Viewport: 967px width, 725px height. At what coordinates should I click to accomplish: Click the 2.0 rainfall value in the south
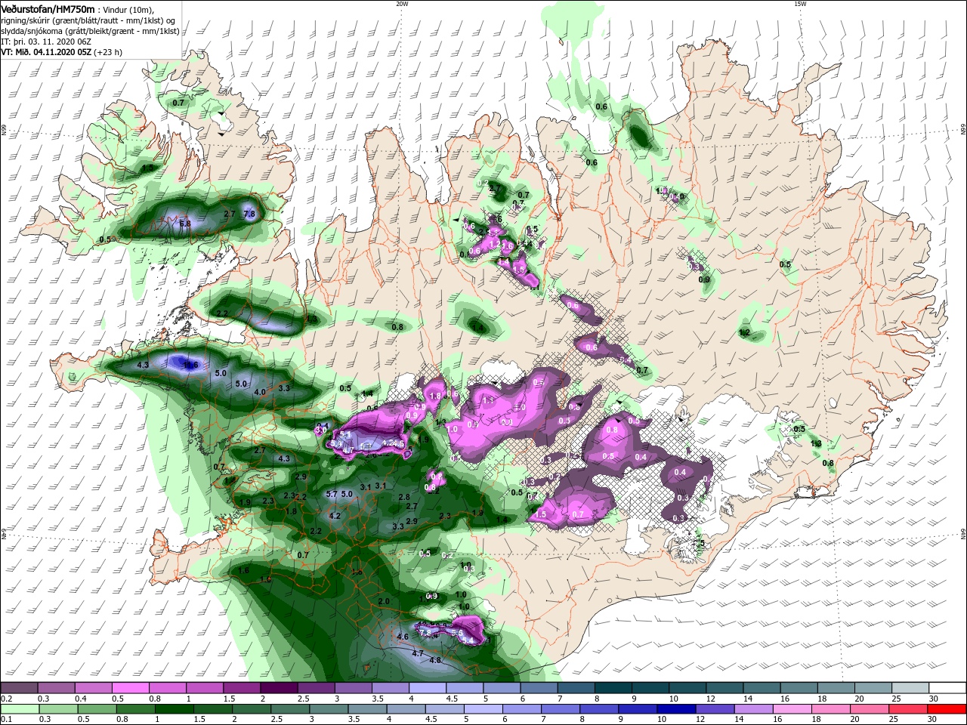[x=383, y=601]
